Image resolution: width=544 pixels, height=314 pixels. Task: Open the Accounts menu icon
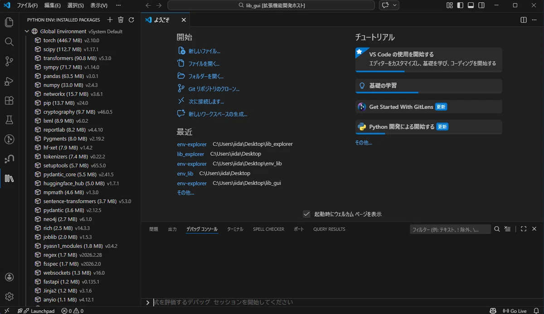(x=9, y=277)
